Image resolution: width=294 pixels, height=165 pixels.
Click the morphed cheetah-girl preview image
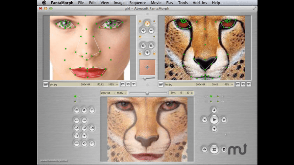tap(147, 130)
